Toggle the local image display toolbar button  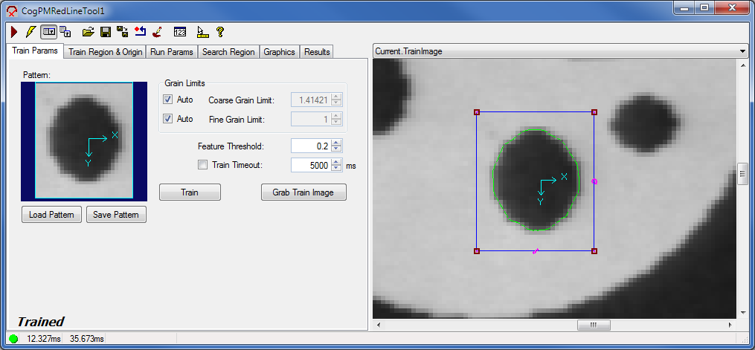pos(48,32)
